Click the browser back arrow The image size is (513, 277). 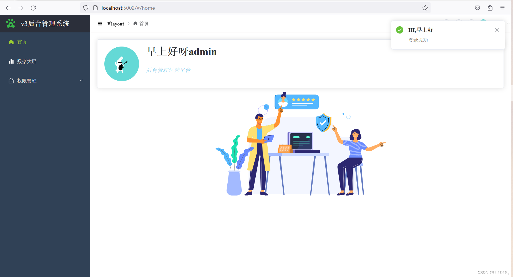click(8, 8)
